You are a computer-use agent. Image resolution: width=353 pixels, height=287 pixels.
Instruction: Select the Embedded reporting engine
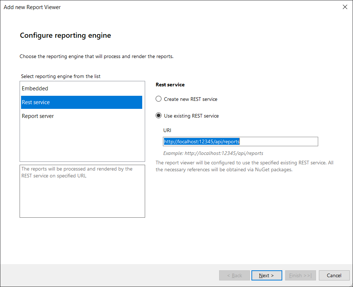pyautogui.click(x=82, y=89)
